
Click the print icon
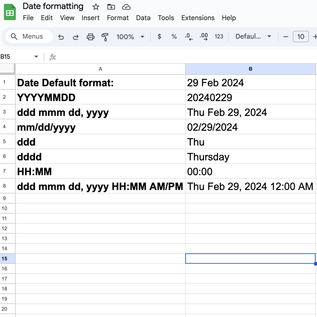(x=91, y=37)
